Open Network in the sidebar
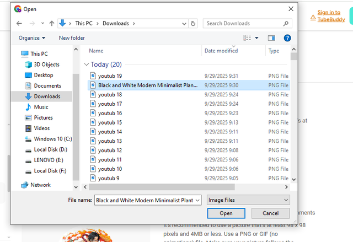Viewport: 353px width, 242px height. (36, 185)
